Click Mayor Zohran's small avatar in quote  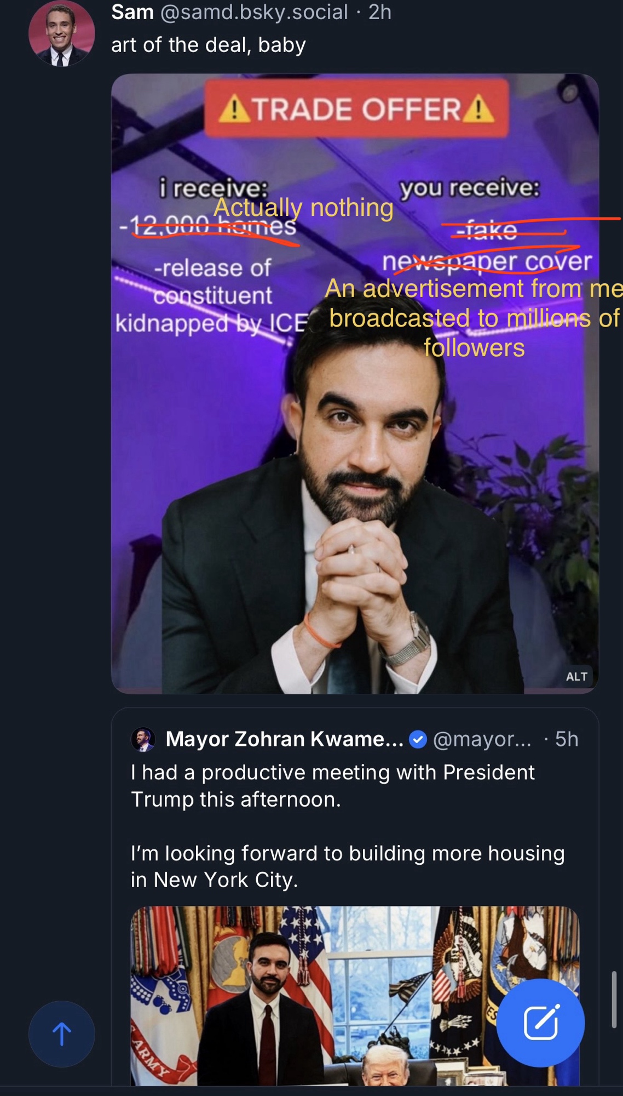coord(143,739)
